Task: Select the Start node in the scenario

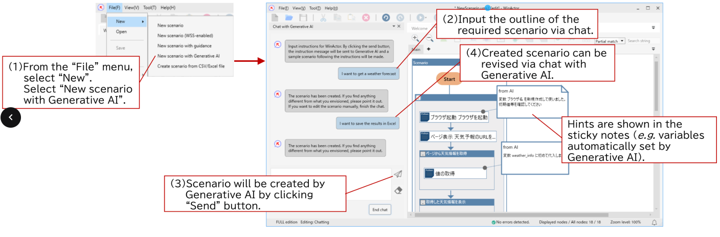Action: [x=449, y=79]
